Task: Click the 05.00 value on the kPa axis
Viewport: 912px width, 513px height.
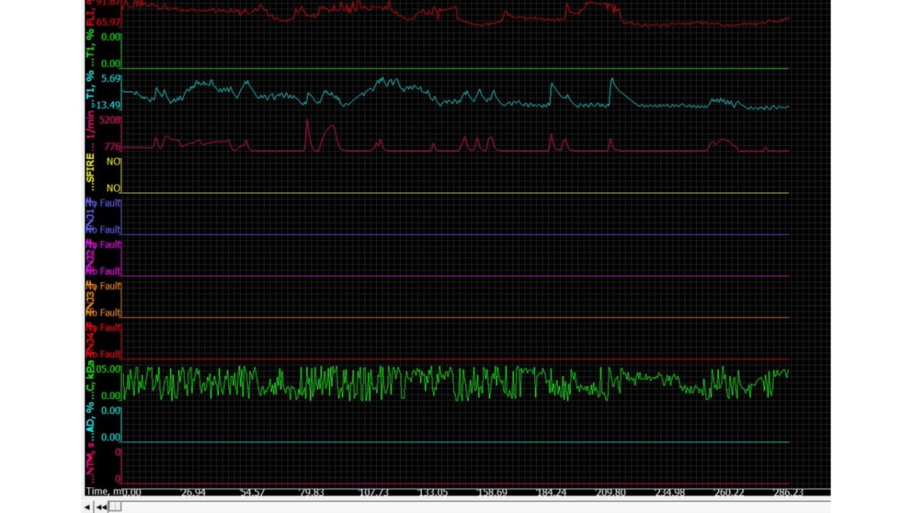Action: 109,369
